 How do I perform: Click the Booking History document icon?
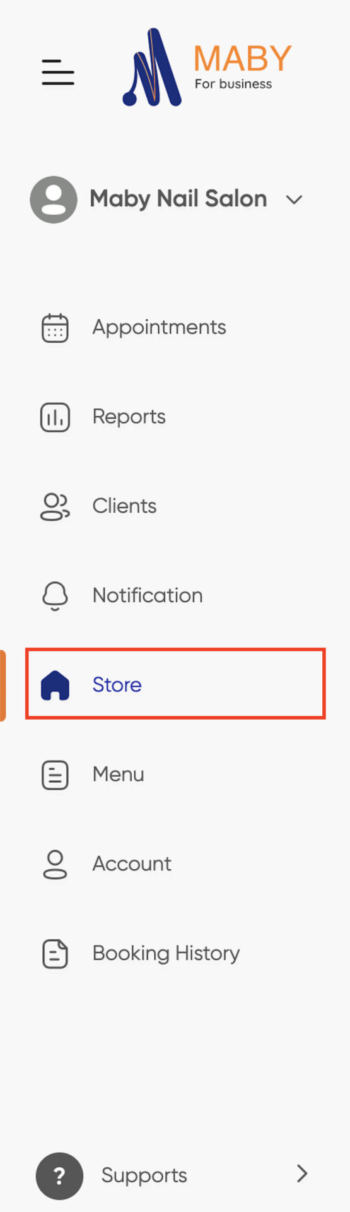click(x=55, y=954)
